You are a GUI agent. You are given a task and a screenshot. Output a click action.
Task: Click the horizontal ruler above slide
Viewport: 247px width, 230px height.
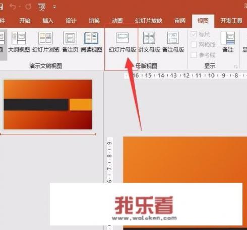click(x=186, y=75)
